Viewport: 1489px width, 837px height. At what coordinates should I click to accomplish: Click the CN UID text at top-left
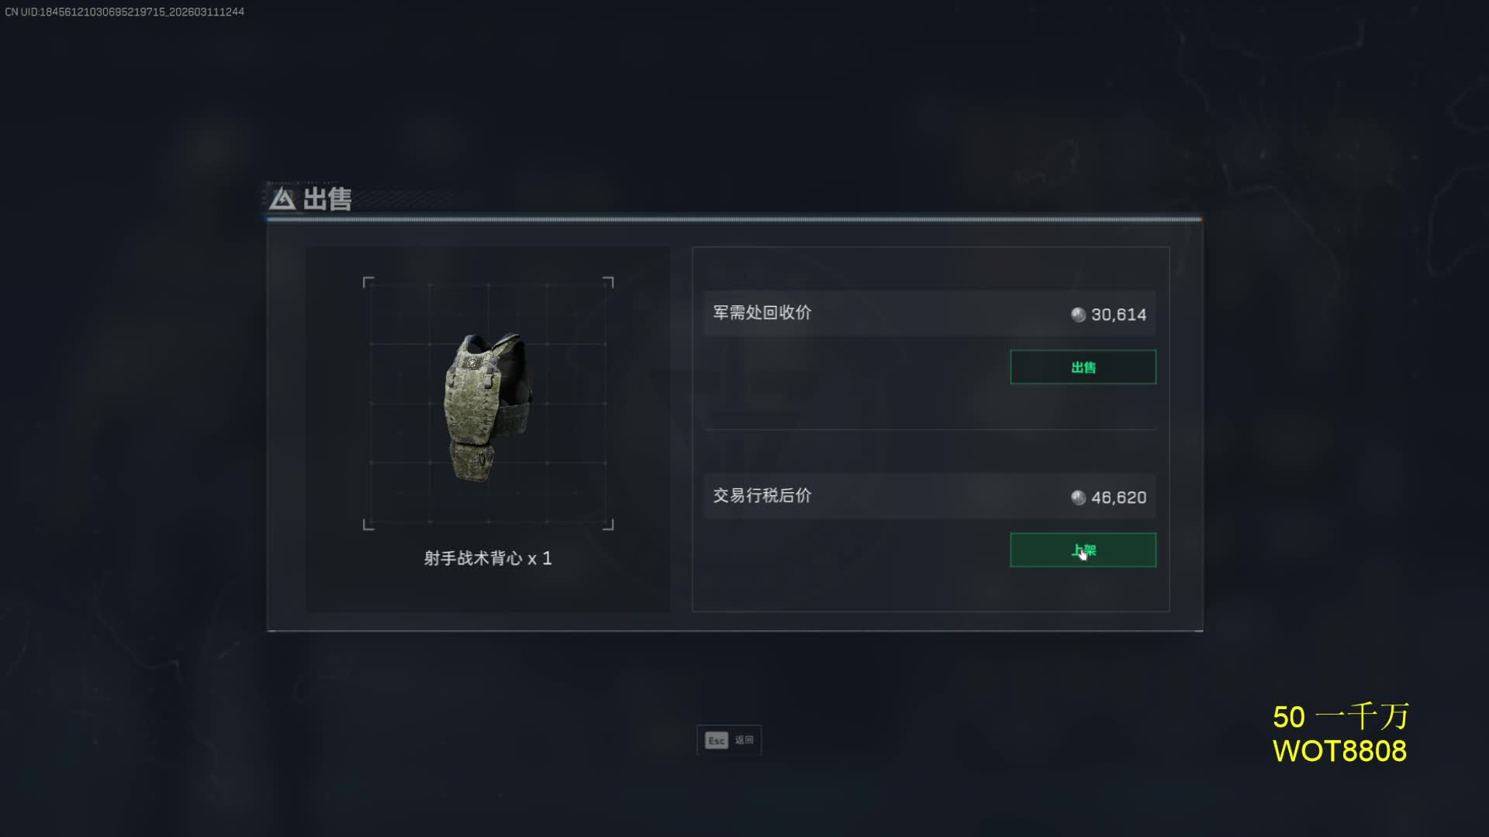[124, 12]
